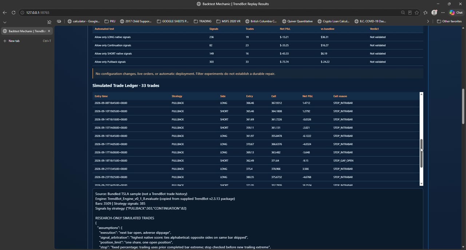Open the Settings and more menu
The height and width of the screenshot is (250, 466).
[443, 12]
